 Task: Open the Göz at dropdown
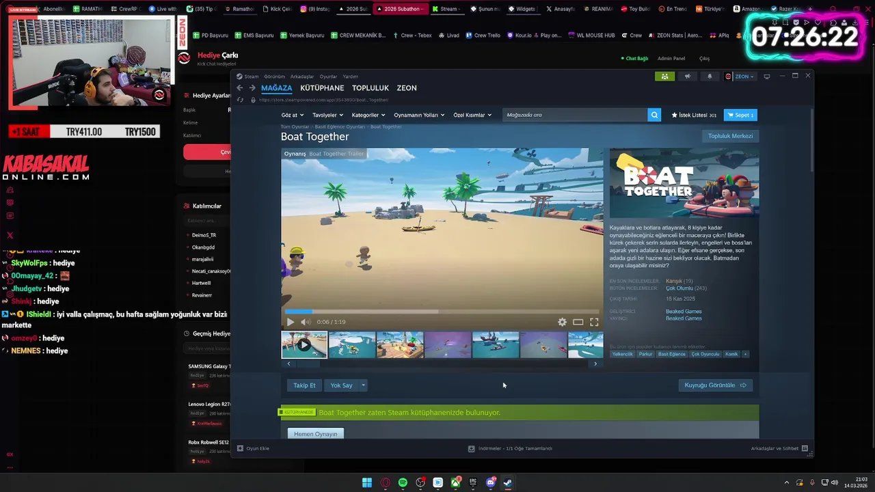click(292, 115)
